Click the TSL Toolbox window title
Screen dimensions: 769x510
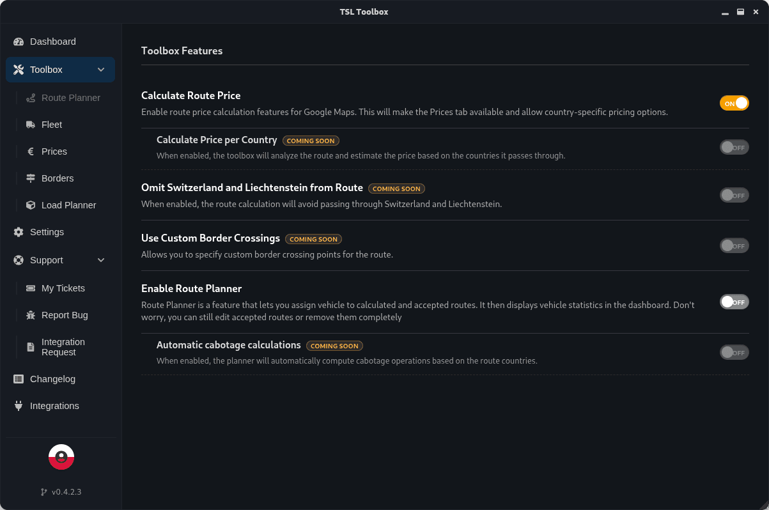pyautogui.click(x=364, y=12)
